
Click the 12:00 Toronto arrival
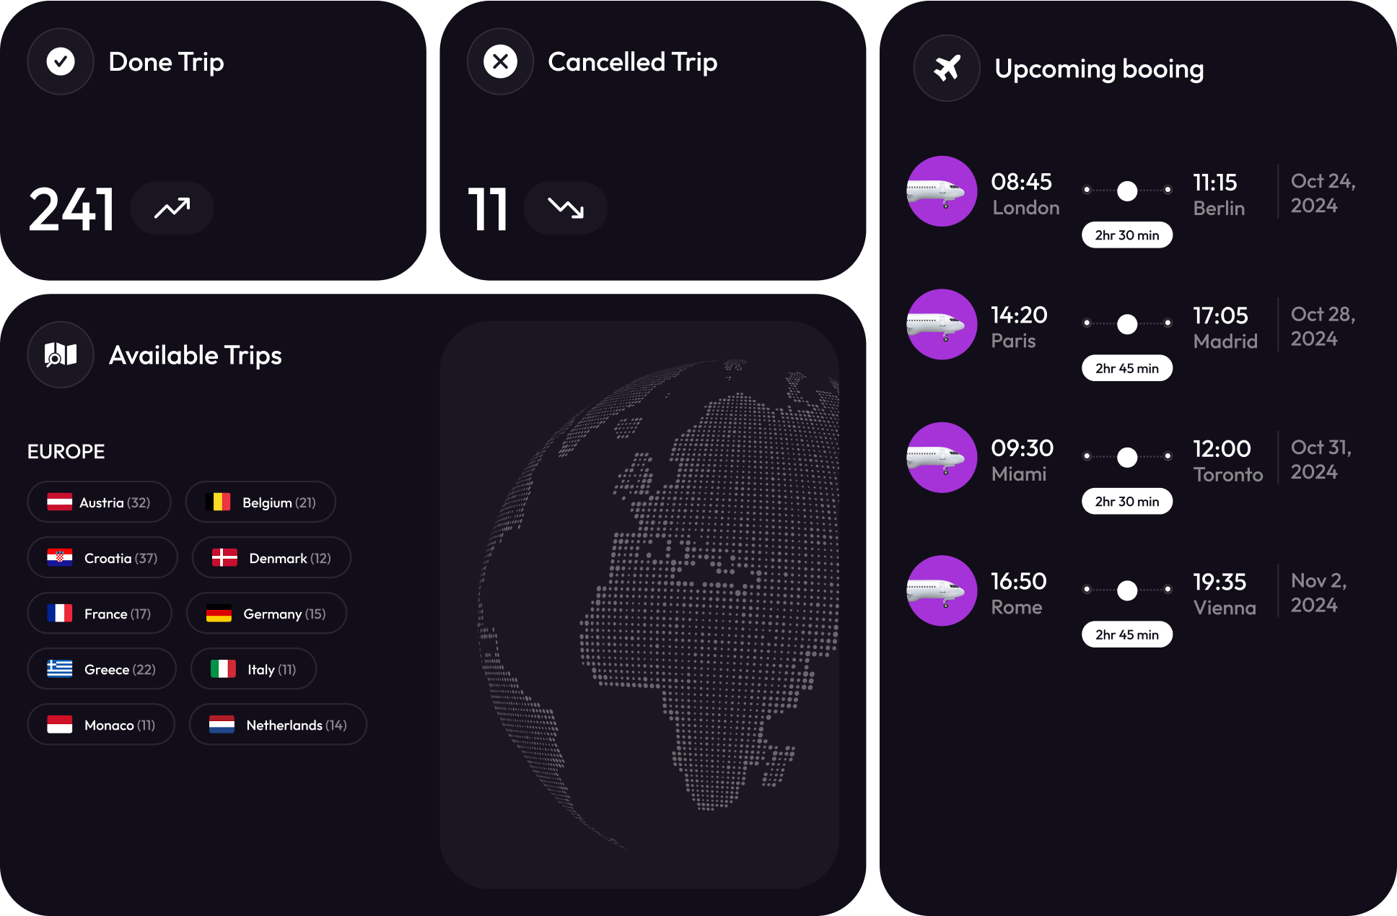coord(1227,461)
